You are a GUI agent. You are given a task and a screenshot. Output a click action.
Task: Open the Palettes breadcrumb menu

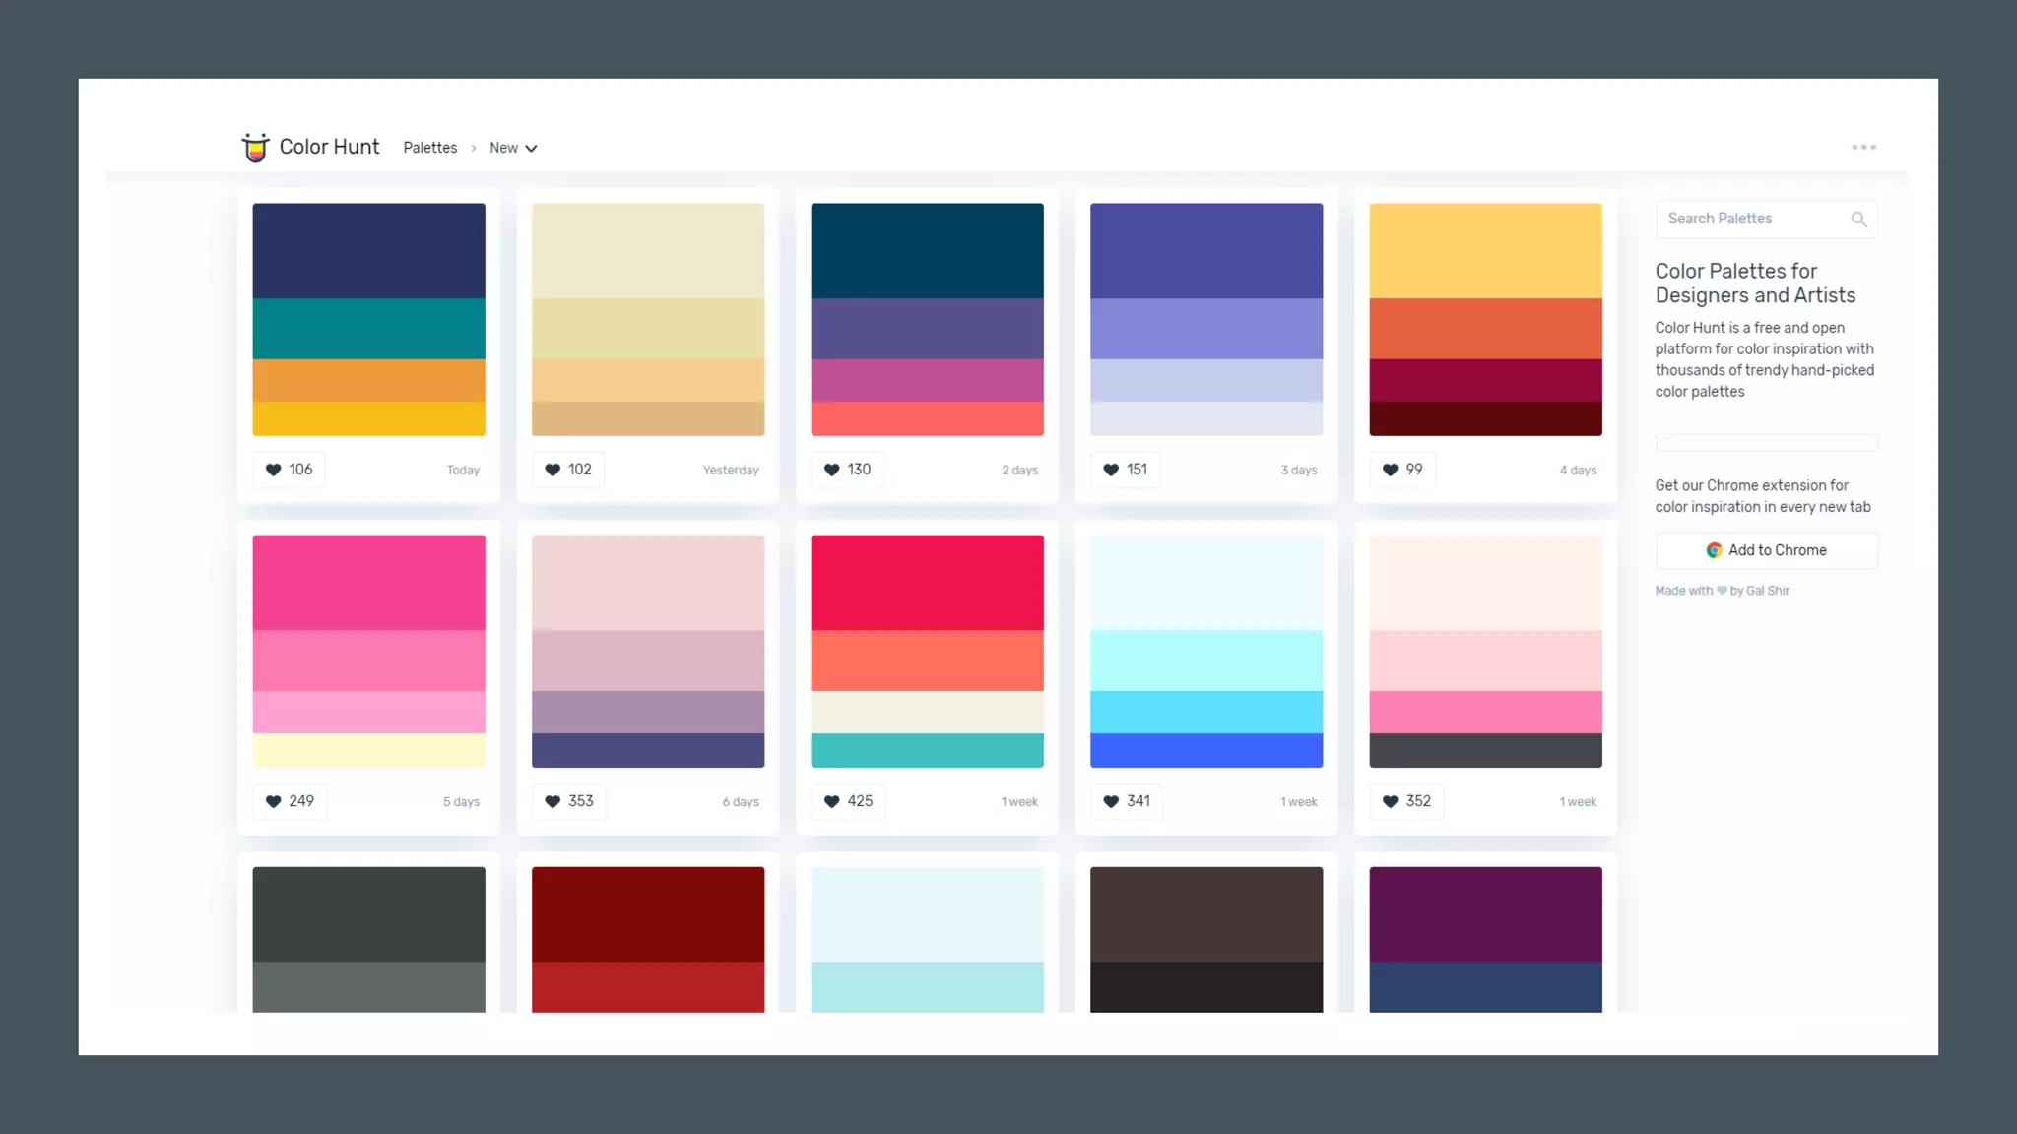pyautogui.click(x=429, y=148)
